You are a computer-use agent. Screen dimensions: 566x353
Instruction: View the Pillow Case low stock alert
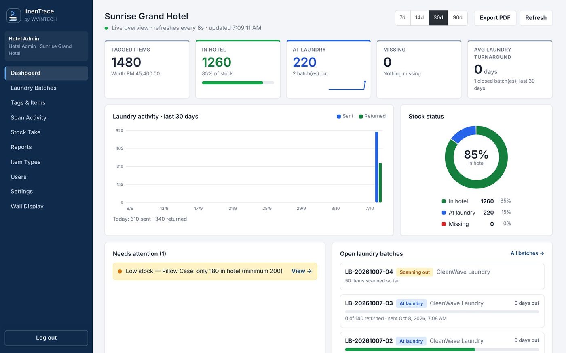pos(302,271)
